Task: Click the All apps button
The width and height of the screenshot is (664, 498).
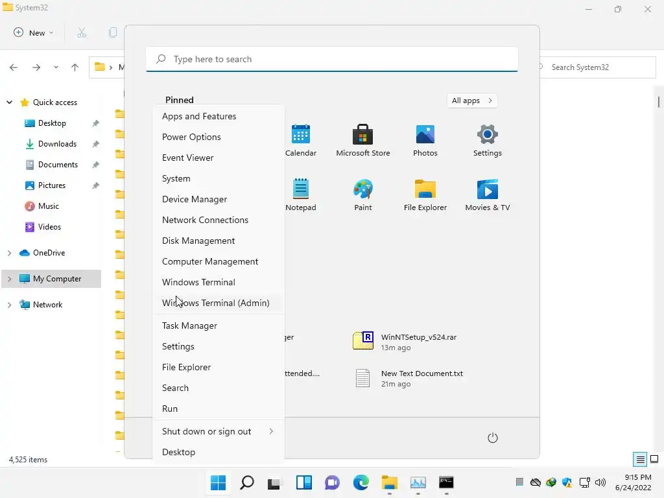Action: click(472, 101)
